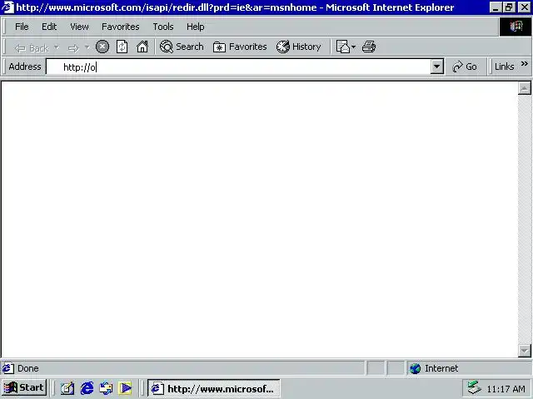Click the Windows logo throbber icon
The width and height of the screenshot is (533, 399).
[x=516, y=27]
